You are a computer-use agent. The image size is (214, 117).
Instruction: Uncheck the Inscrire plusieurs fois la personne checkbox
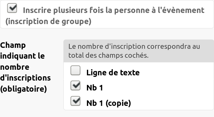tap(12, 8)
